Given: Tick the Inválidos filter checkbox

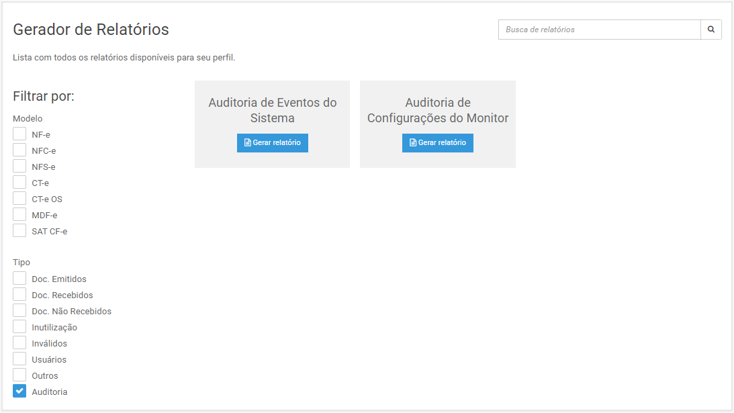Looking at the screenshot, I should click(x=19, y=343).
